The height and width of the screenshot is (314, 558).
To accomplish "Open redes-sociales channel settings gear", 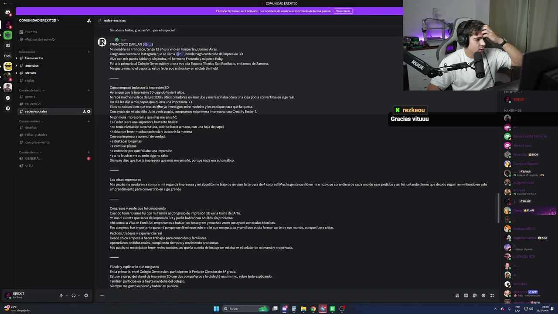I will (x=89, y=111).
